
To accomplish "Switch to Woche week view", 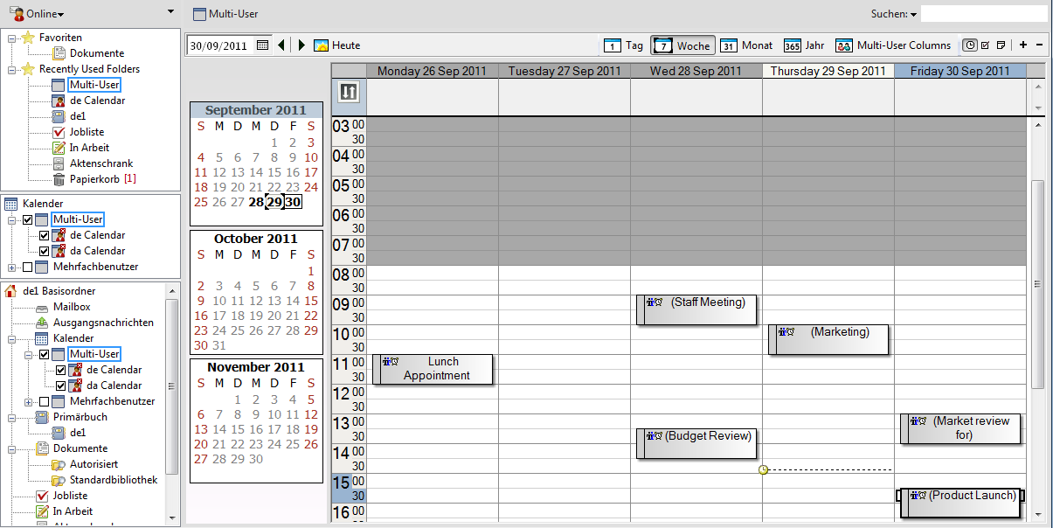I will (x=683, y=45).
